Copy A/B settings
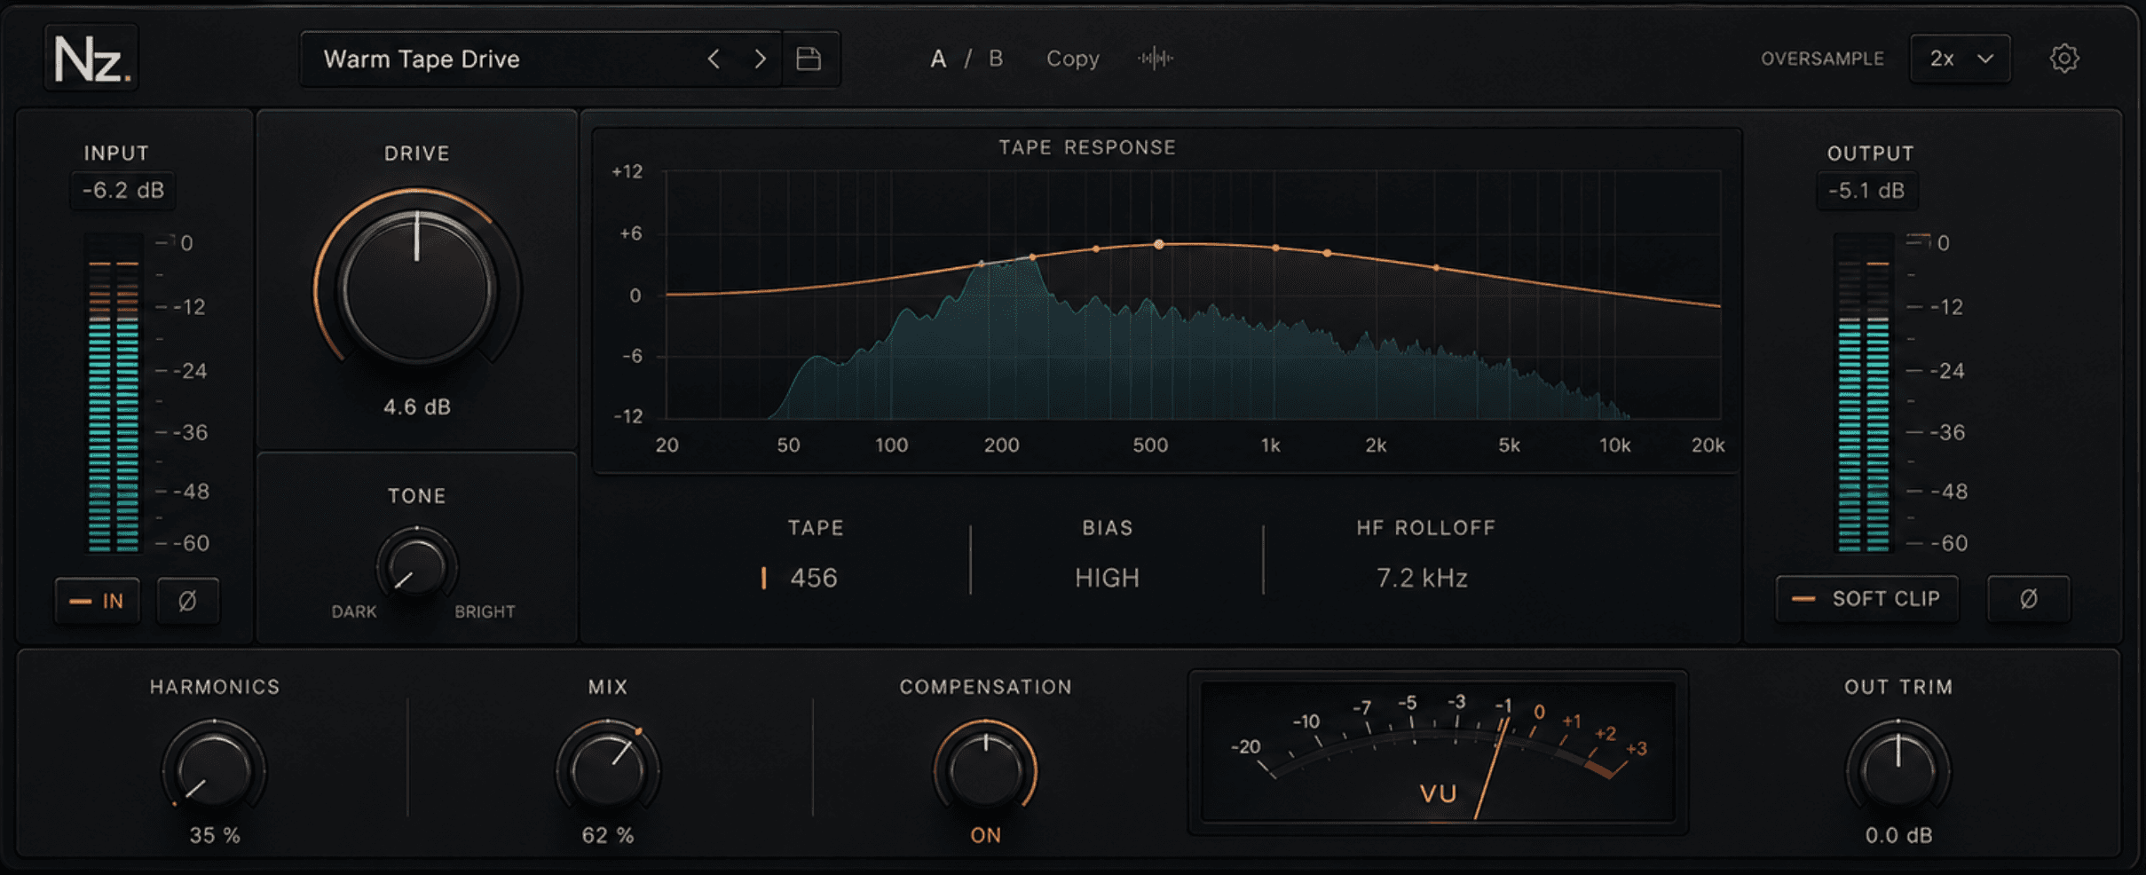 [x=1073, y=59]
